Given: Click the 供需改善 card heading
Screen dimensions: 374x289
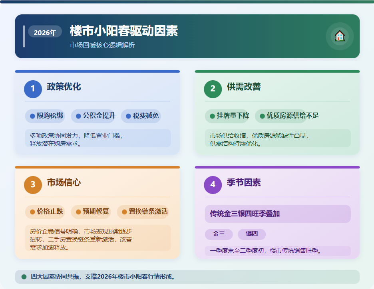Looking at the screenshot, I should [x=243, y=87].
